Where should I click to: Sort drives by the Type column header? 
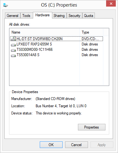91,32
